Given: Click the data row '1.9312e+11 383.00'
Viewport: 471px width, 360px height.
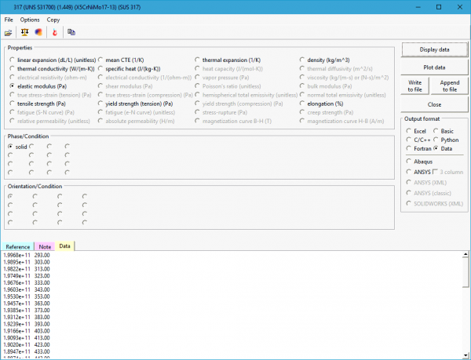Looking at the screenshot, I should pyautogui.click(x=27, y=318).
